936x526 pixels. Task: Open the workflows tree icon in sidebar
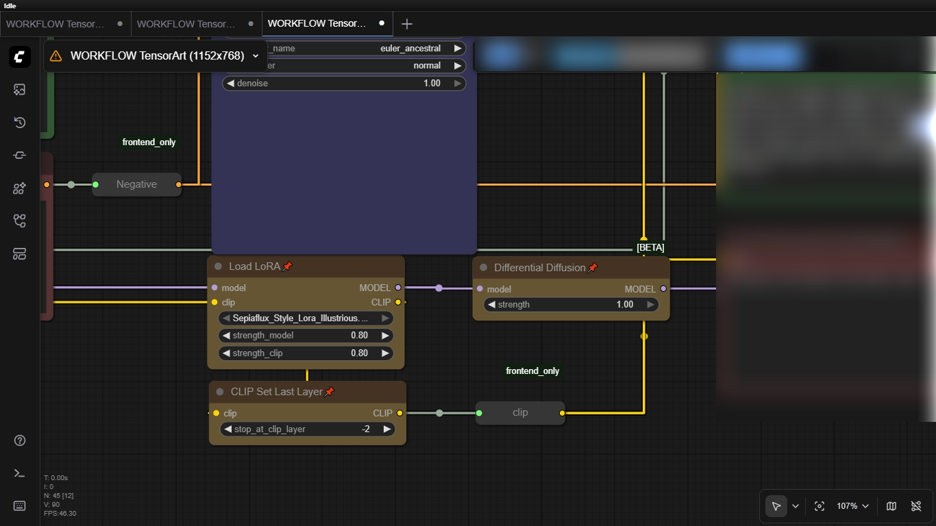pos(19,221)
